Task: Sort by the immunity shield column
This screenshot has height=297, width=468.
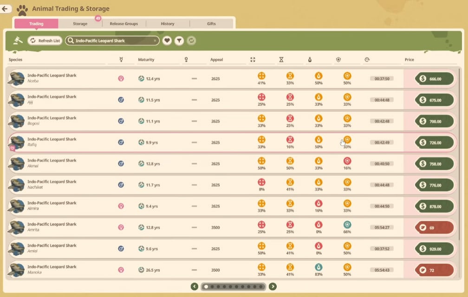Action: pyautogui.click(x=338, y=60)
